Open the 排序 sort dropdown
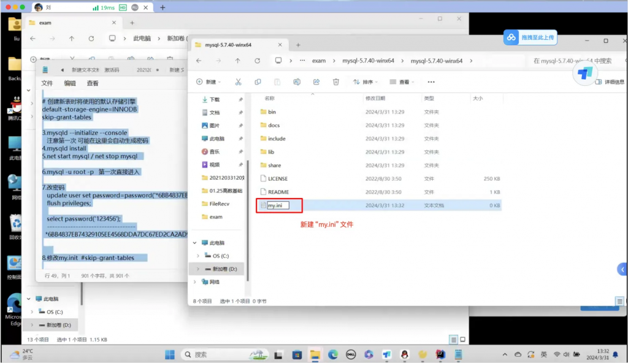Screen dimensions: 628x363 [x=364, y=82]
